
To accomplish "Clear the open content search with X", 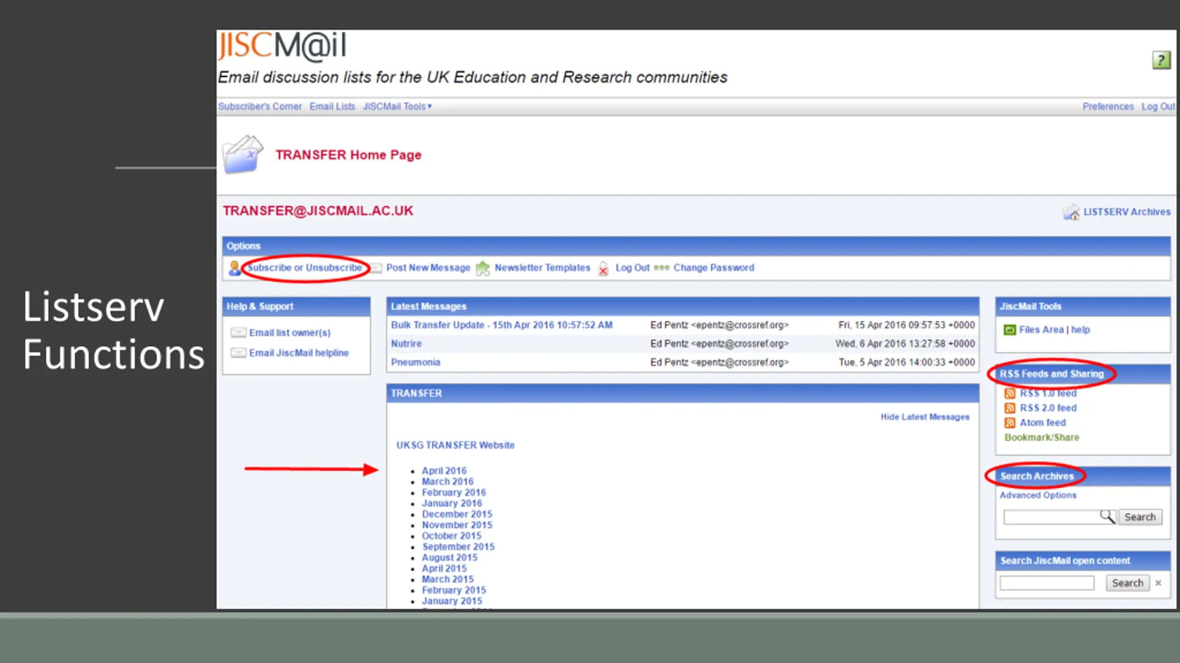I will click(1158, 583).
